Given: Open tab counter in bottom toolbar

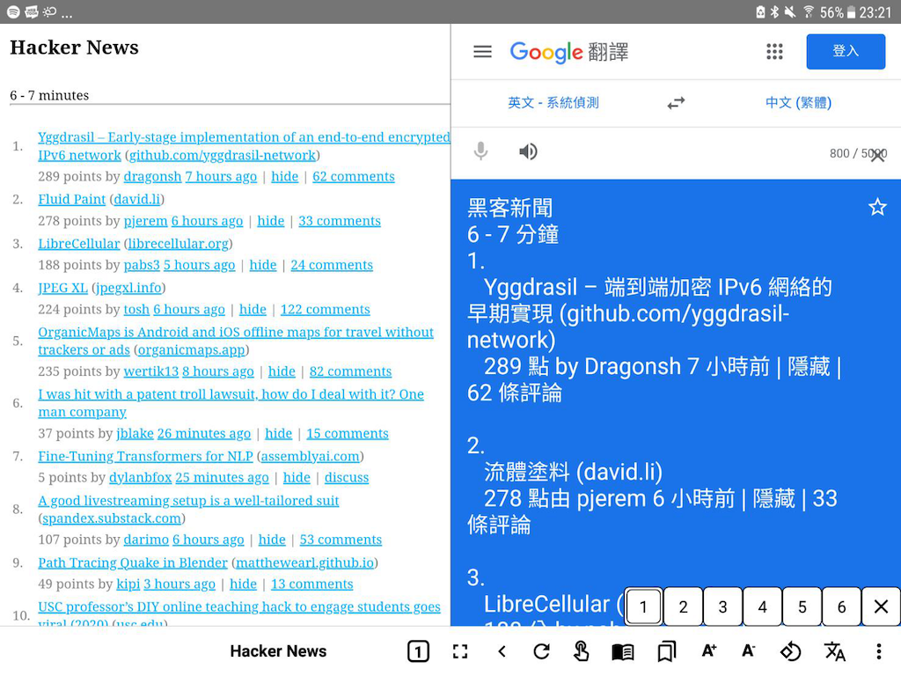Looking at the screenshot, I should 418,651.
